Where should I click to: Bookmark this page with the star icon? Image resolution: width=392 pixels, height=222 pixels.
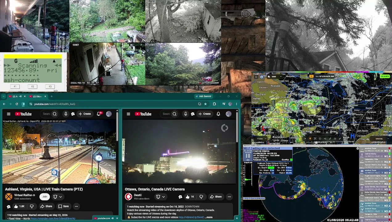[x=206, y=104]
